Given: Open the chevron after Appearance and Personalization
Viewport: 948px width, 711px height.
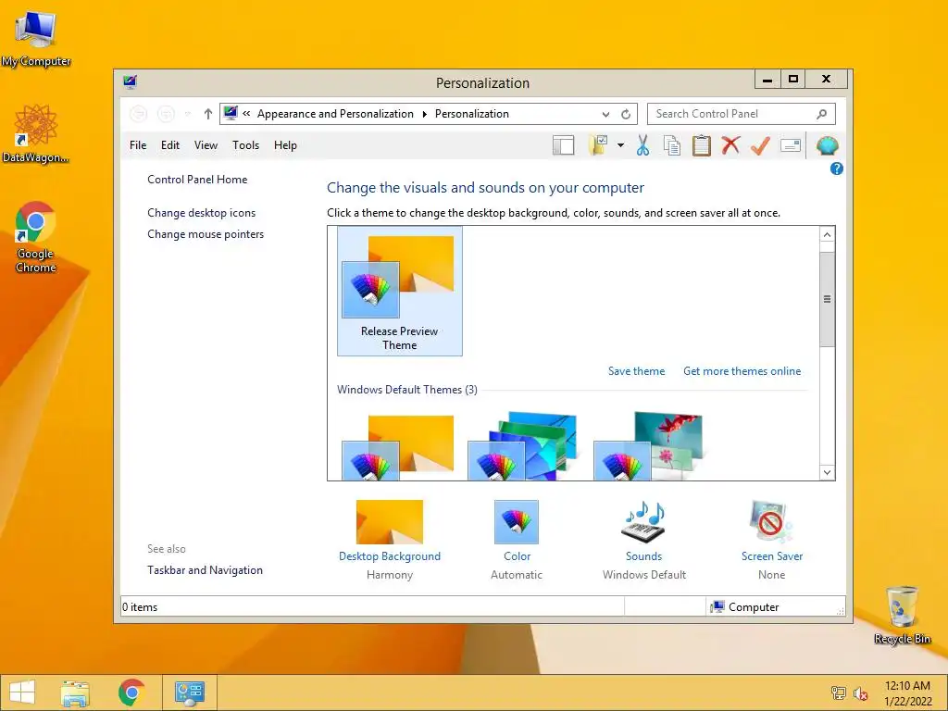Looking at the screenshot, I should (x=424, y=114).
